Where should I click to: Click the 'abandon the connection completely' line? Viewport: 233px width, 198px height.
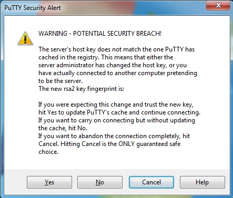(114, 136)
